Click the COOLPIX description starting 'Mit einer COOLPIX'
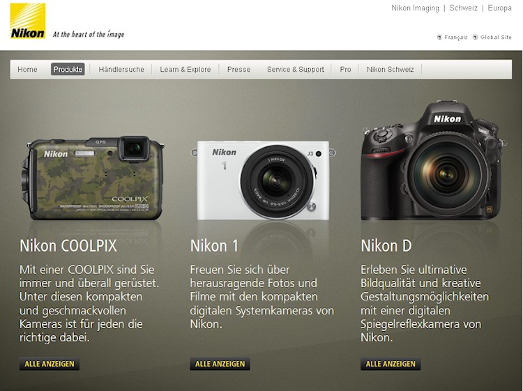This screenshot has width=523, height=391. point(89,304)
